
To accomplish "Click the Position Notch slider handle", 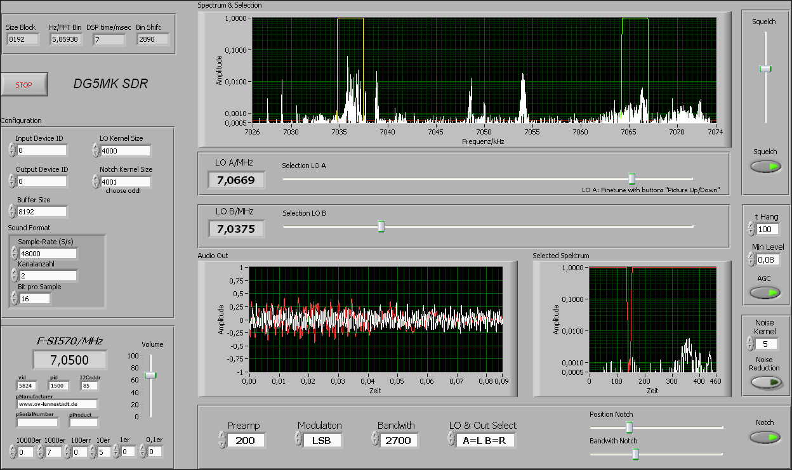I will pos(629,428).
